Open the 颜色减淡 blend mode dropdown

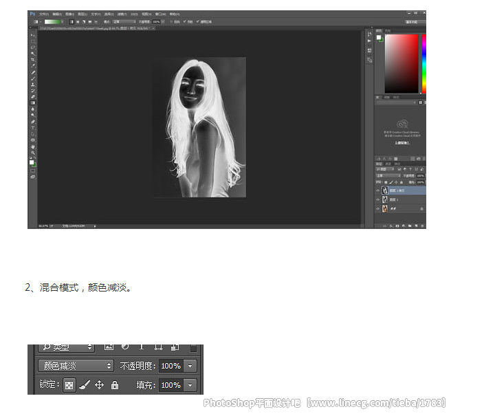76,366
